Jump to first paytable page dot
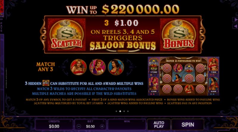The height and width of the screenshot is (132, 238). tap(116, 111)
